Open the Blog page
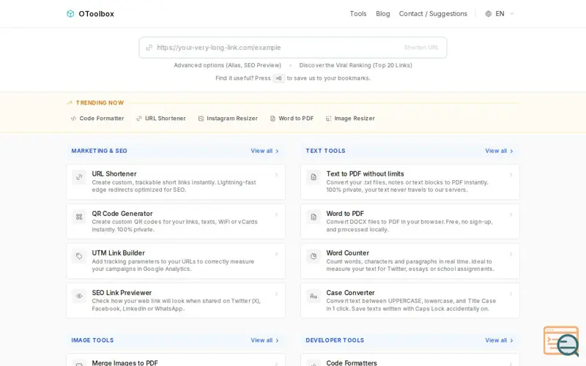 [382, 14]
